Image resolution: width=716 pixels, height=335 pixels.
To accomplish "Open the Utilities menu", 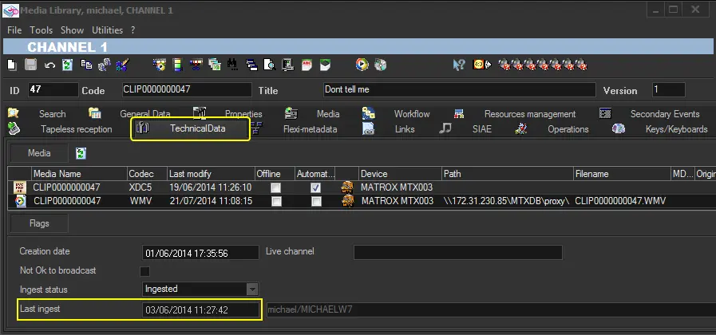I will click(107, 30).
